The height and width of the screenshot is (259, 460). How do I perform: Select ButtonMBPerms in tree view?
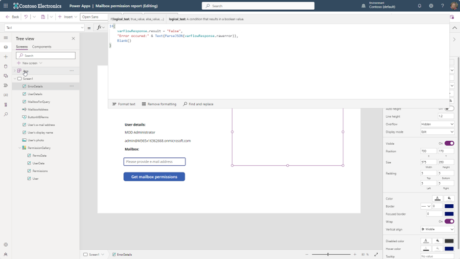tap(38, 117)
